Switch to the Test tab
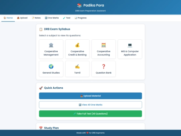This screenshot has width=181, height=136. point(67,18)
